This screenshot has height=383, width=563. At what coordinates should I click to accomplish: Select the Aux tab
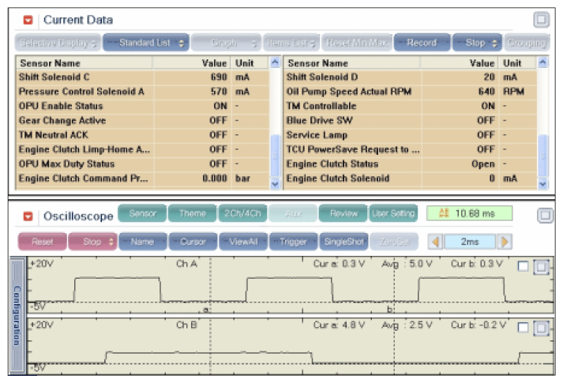[293, 213]
